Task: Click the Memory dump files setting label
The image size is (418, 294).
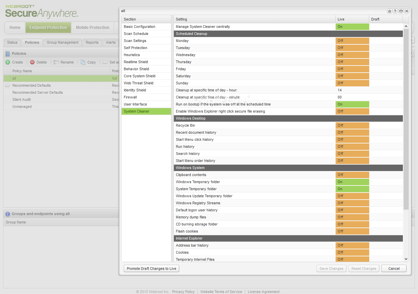Action: point(191,217)
